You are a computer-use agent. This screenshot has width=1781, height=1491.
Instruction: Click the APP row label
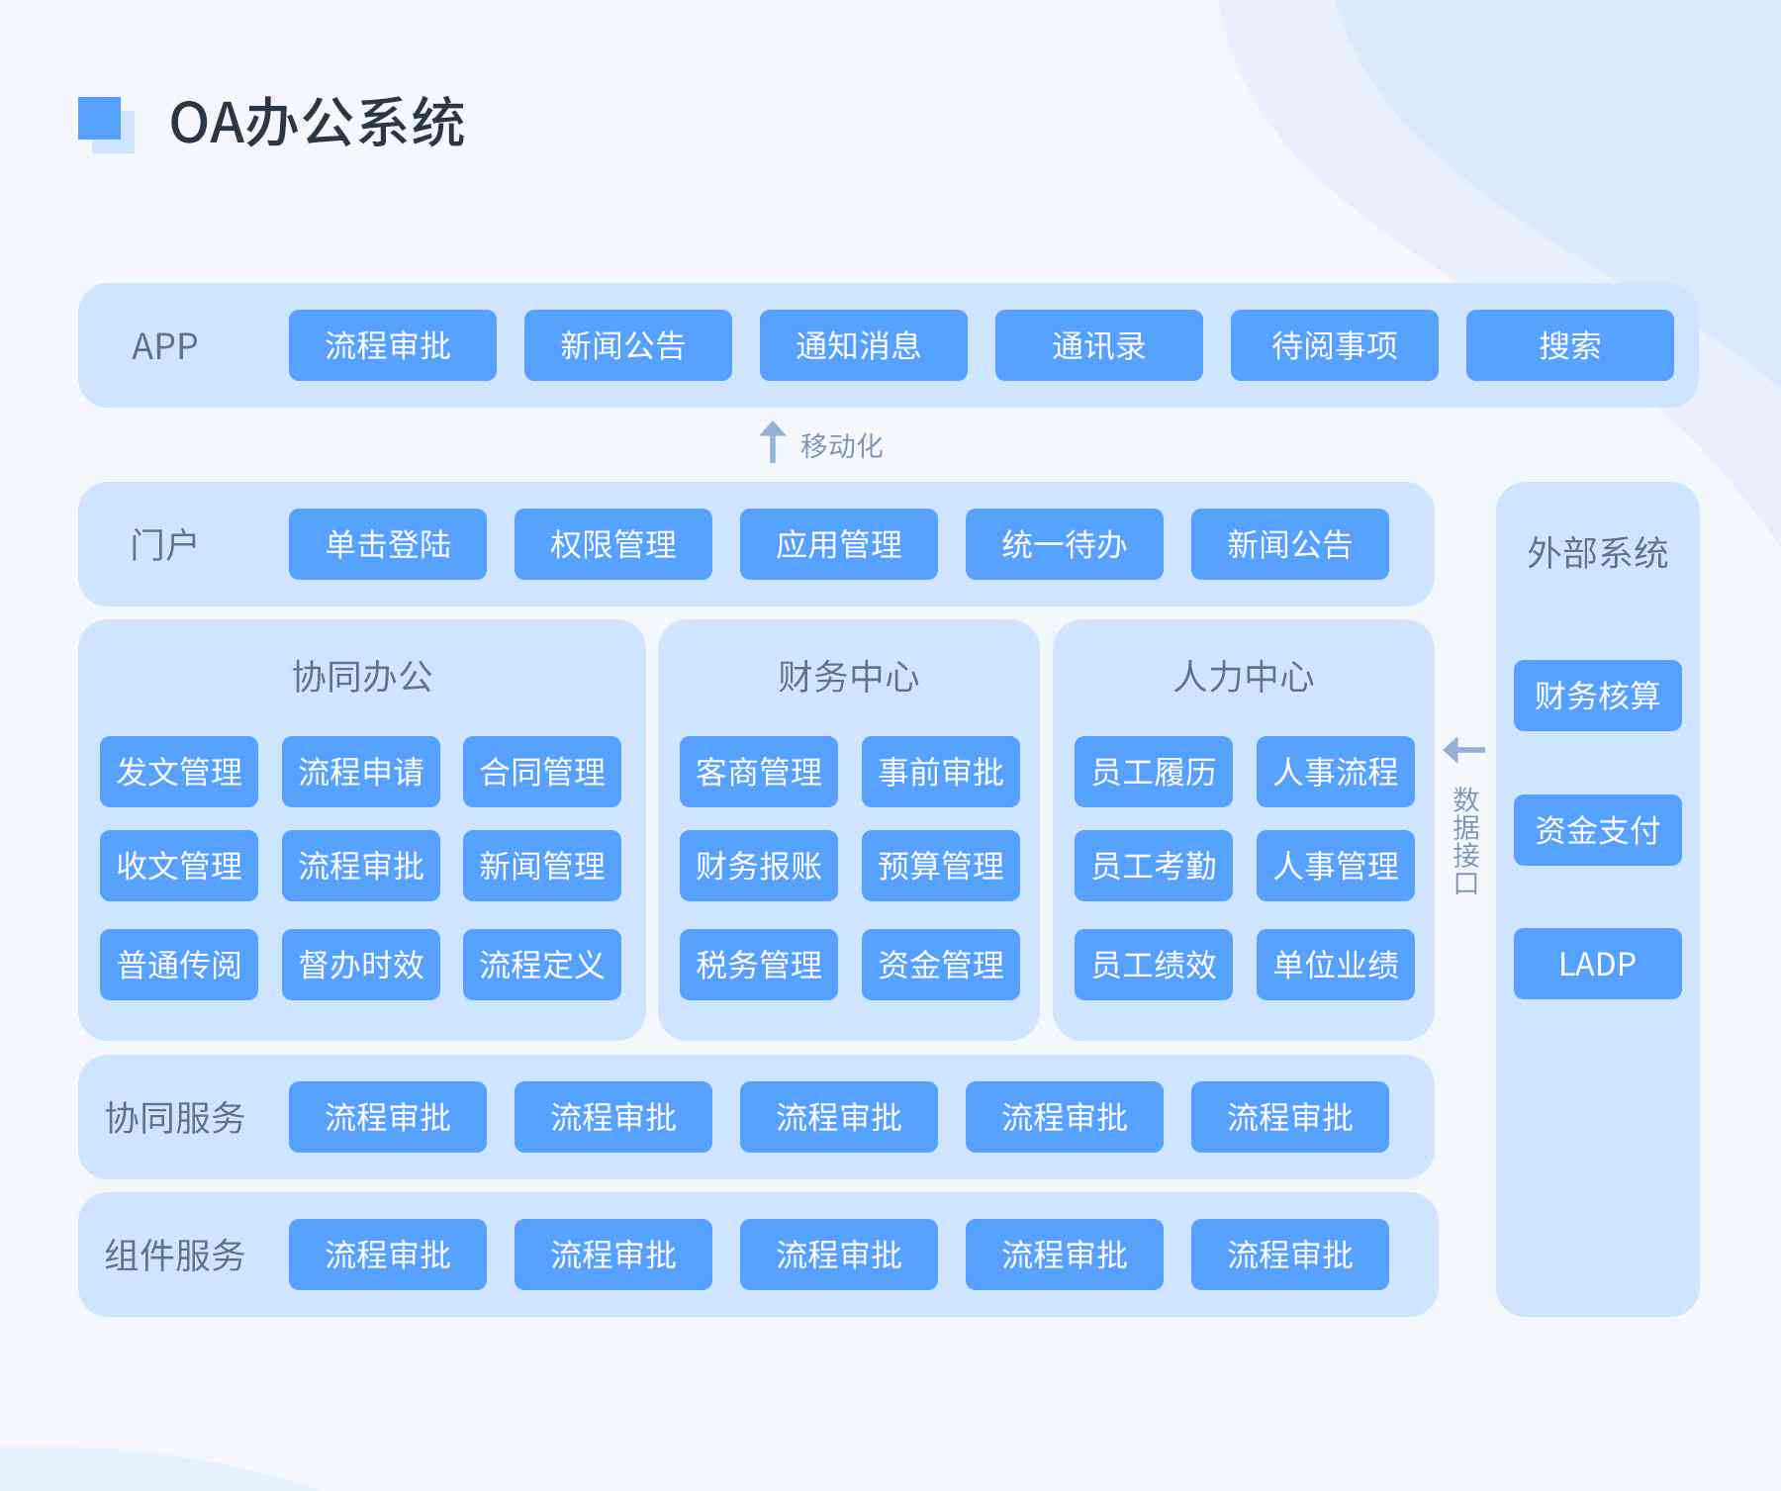pyautogui.click(x=164, y=346)
